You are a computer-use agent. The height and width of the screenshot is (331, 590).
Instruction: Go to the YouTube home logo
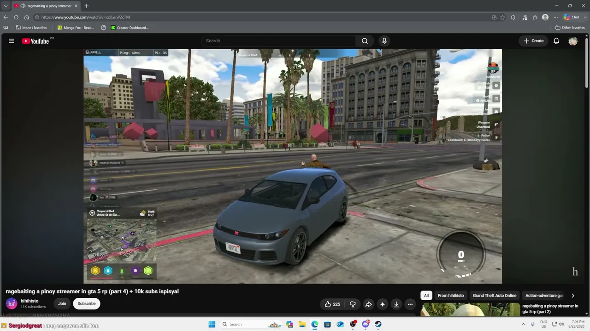[x=35, y=41]
